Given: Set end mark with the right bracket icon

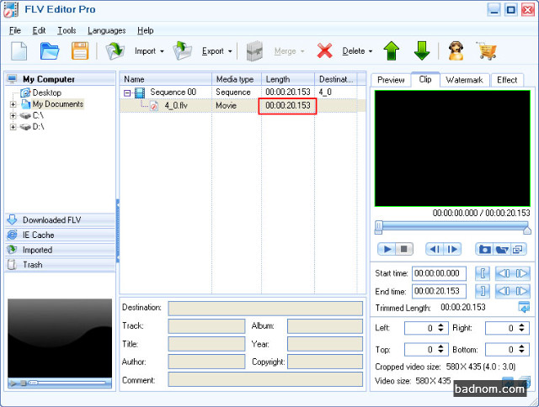Looking at the screenshot, I should (483, 291).
